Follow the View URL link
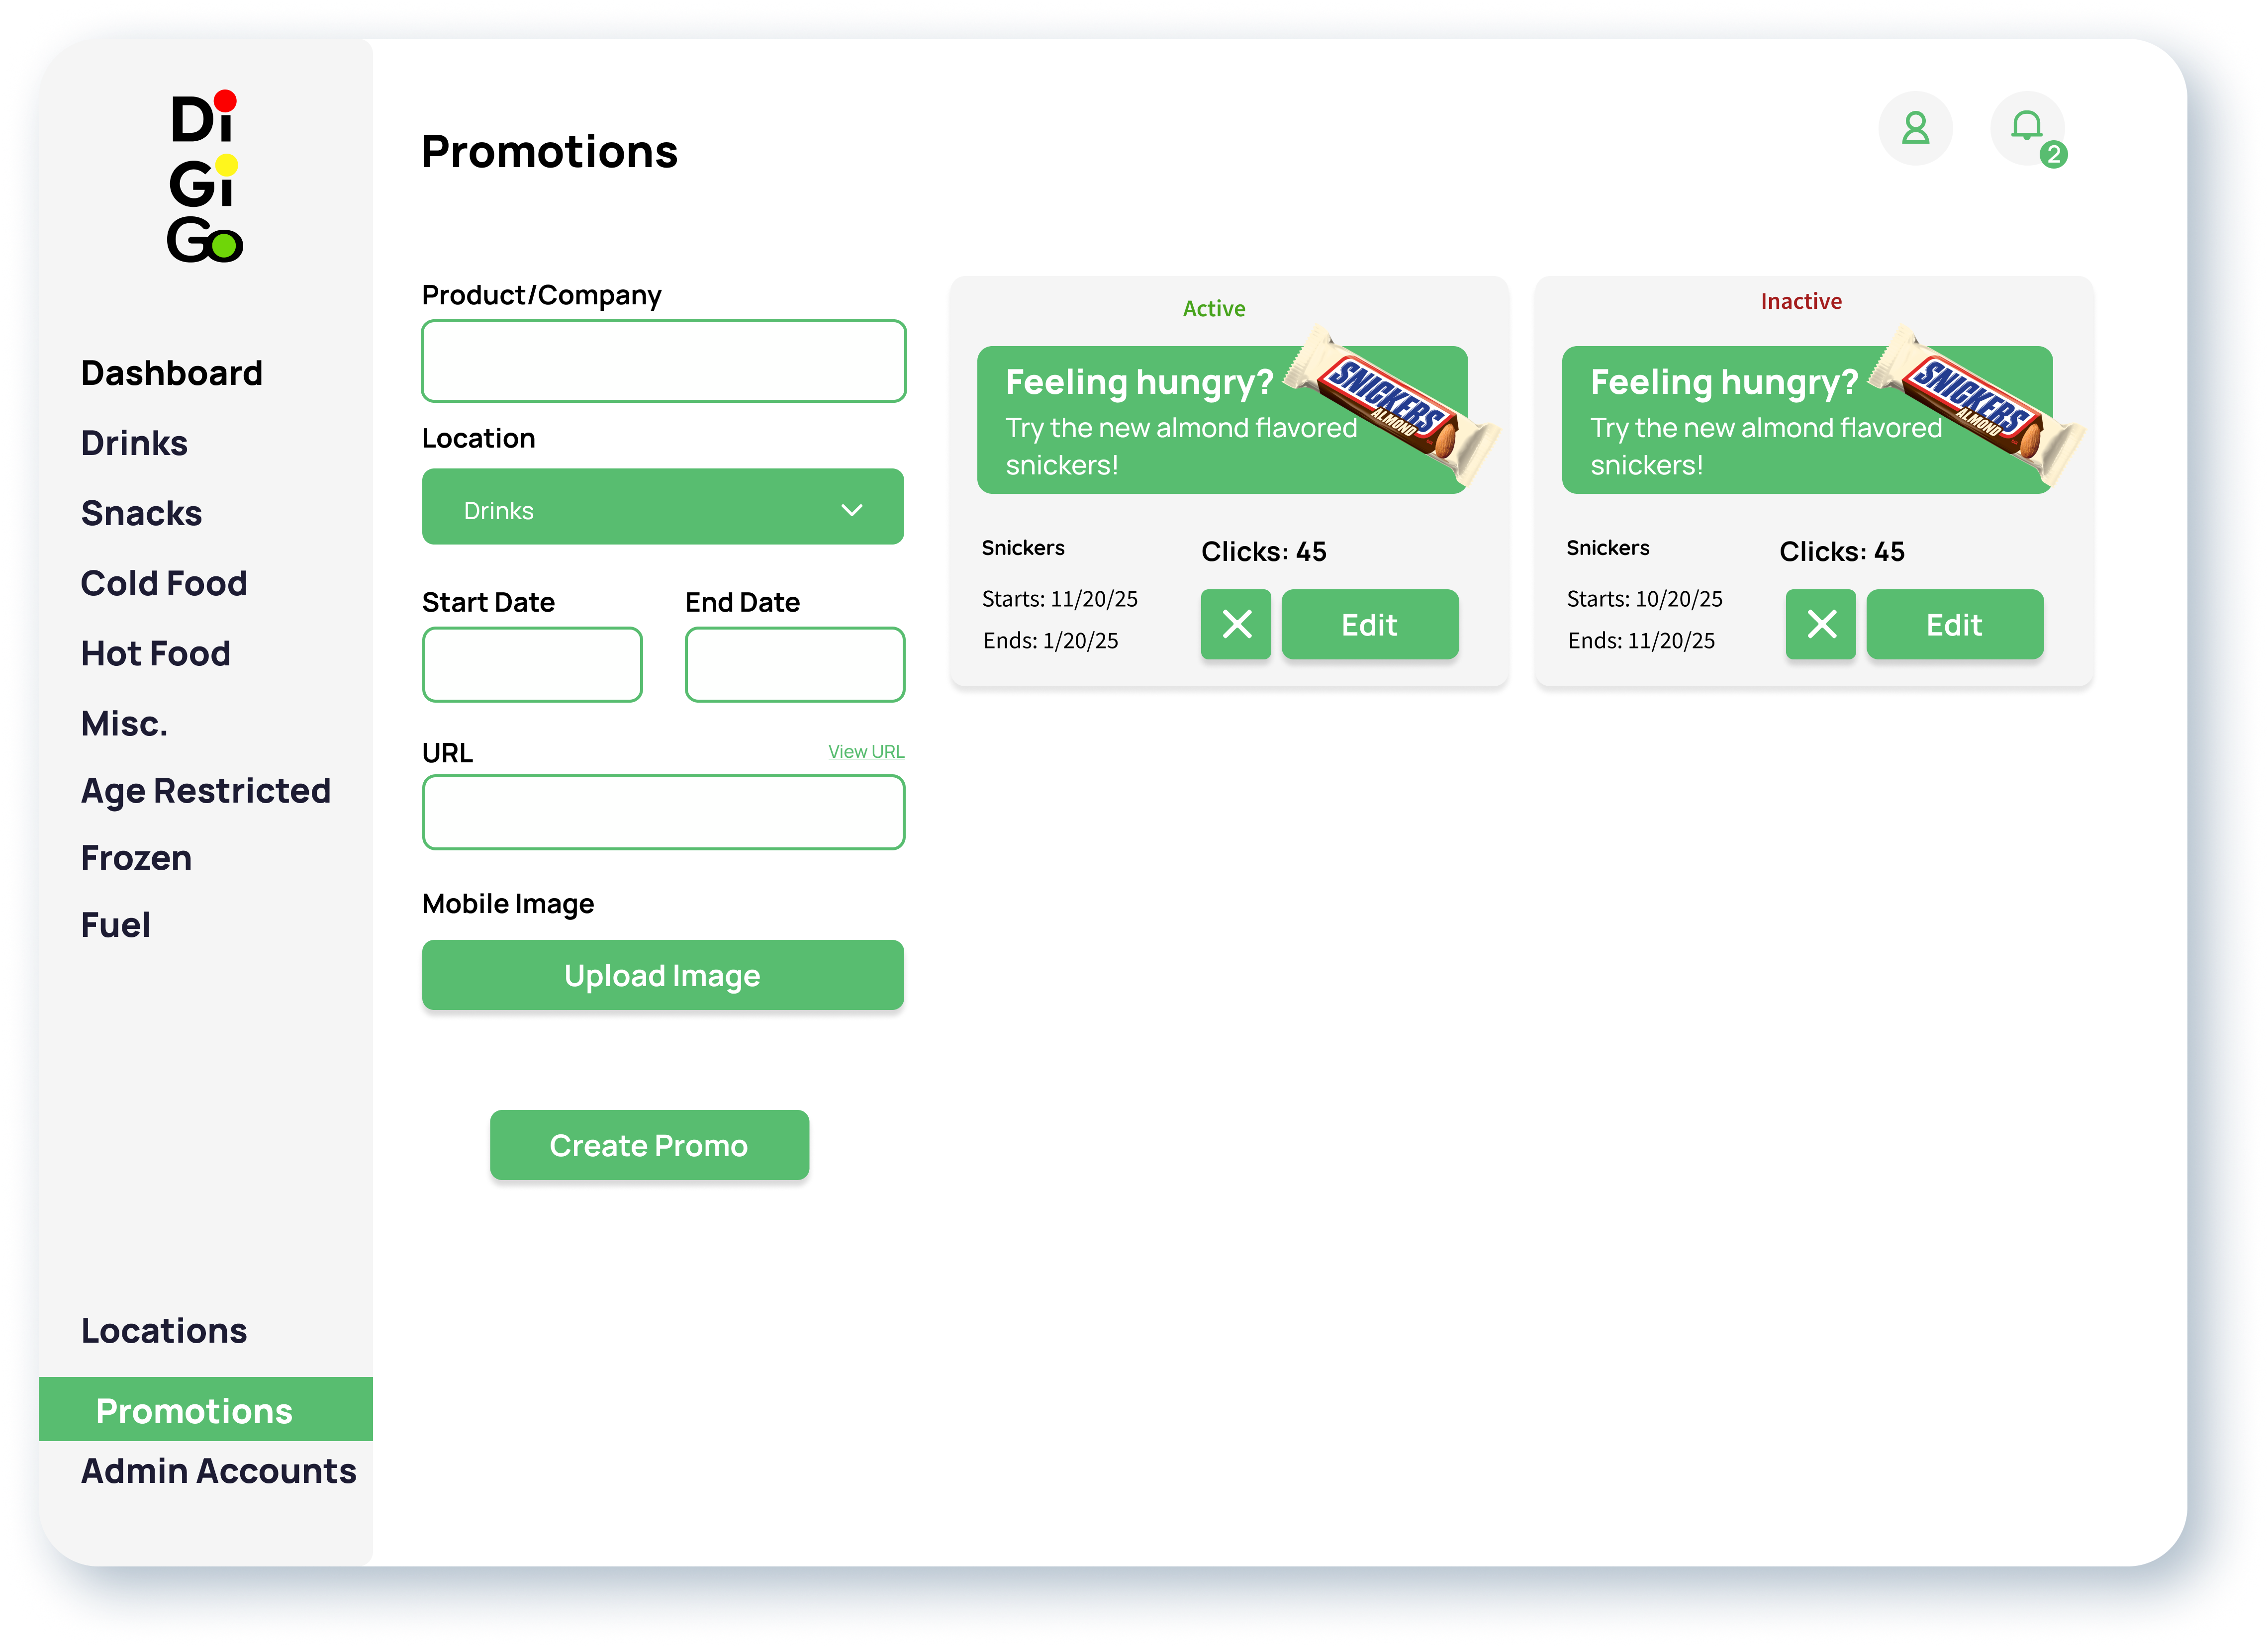Viewport: 2268px width, 1647px height. 866,751
